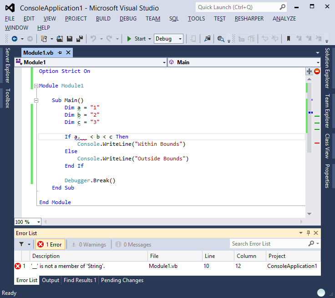Click the New Project toolbar icon
Image resolution: width=335 pixels, height=298 pixels.
click(x=44, y=39)
